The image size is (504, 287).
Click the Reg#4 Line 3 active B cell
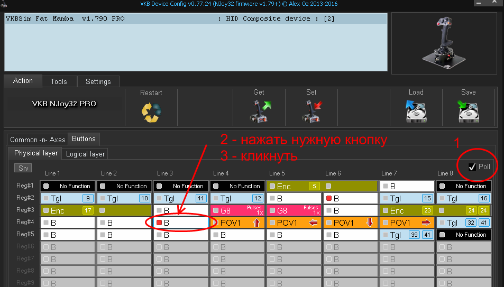click(x=181, y=223)
